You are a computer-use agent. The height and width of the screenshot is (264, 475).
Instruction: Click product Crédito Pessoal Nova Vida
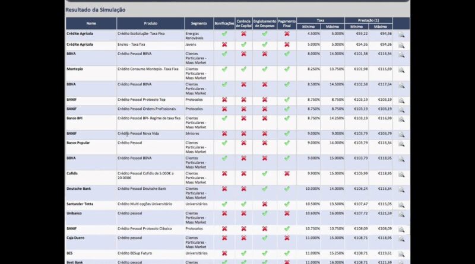point(138,133)
